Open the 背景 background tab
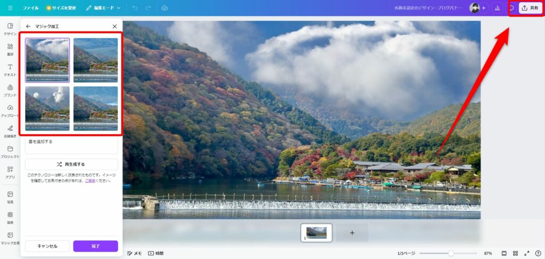The image size is (545, 259). 10,217
